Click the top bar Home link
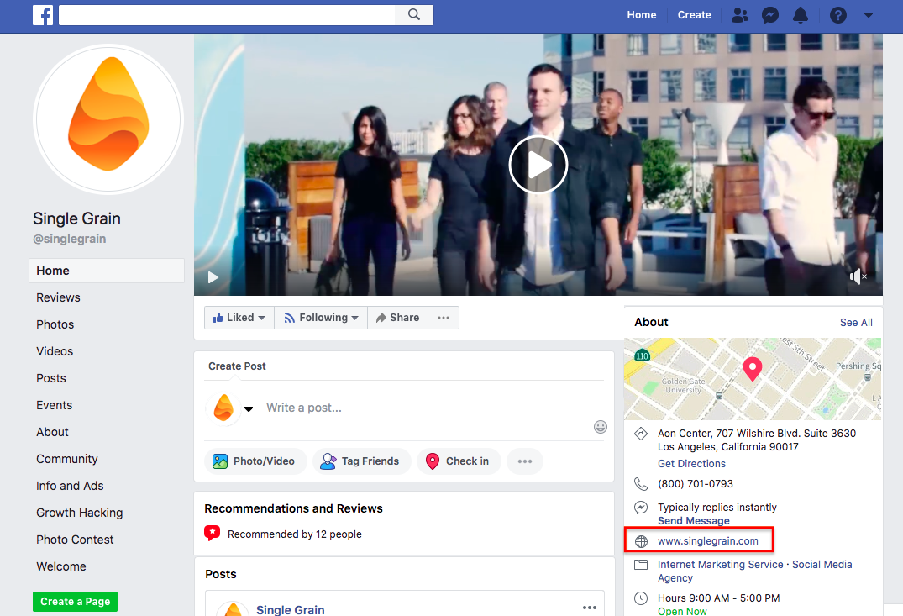The width and height of the screenshot is (903, 616). 642,15
